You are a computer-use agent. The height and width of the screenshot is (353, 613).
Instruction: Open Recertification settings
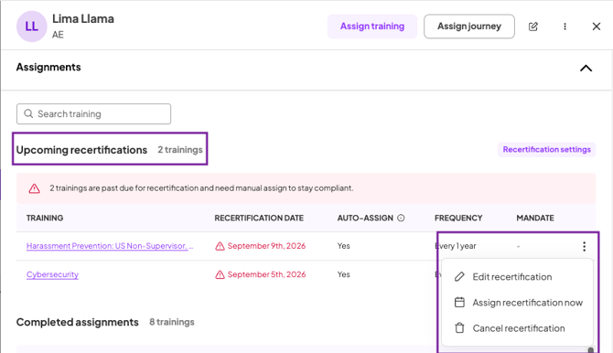[546, 150]
